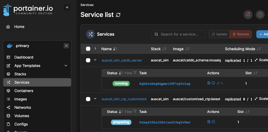Expand all services via header chevron

point(95,48)
